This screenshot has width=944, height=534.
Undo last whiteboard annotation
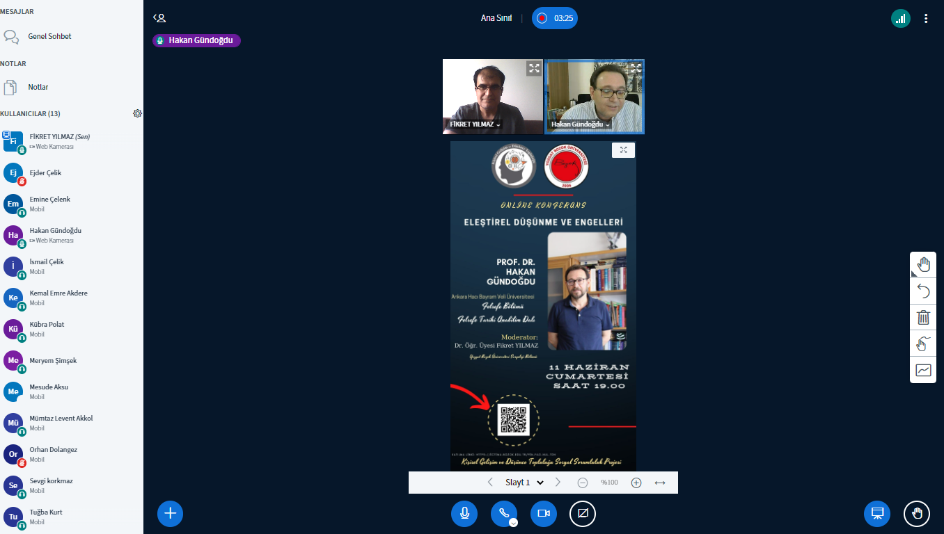click(923, 291)
